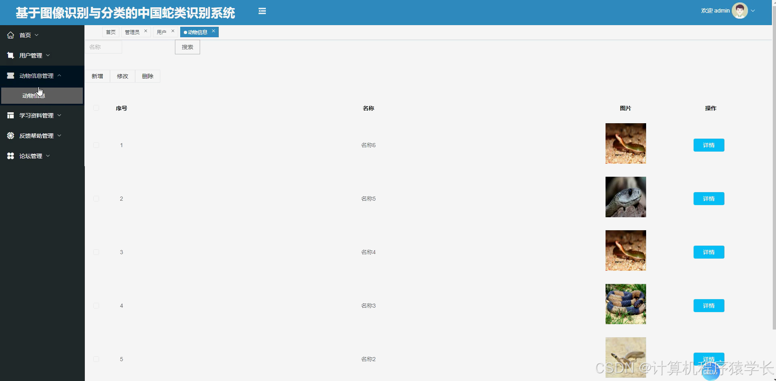
Task: Check the checkbox for row 名称3
Action: (96, 306)
